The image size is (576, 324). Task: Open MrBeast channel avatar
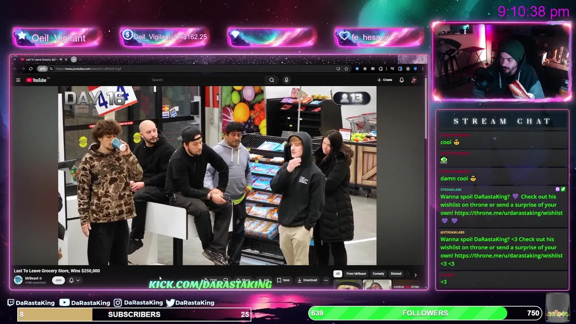(18, 280)
